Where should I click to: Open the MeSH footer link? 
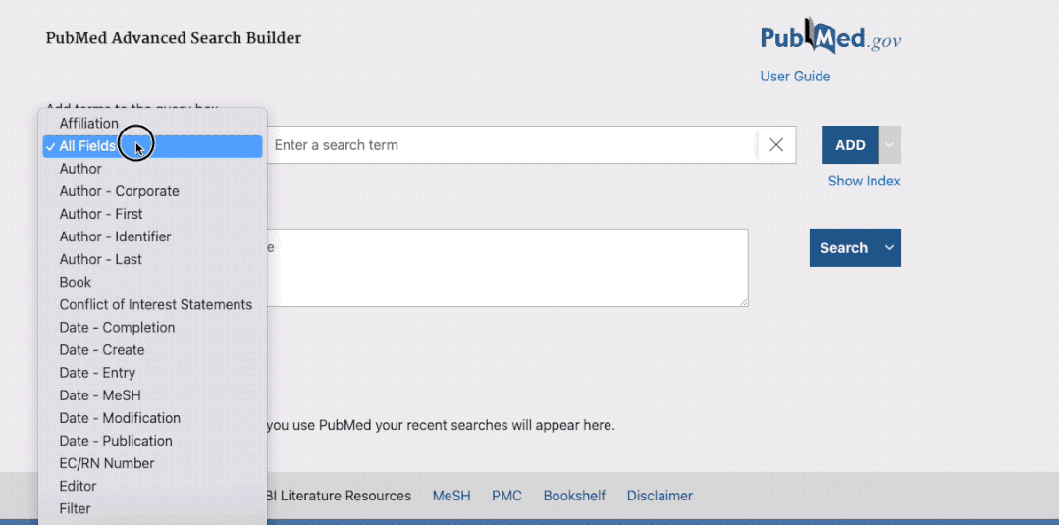pos(451,496)
